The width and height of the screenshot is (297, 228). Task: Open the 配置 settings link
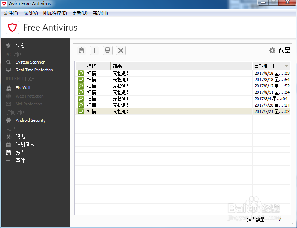284,50
